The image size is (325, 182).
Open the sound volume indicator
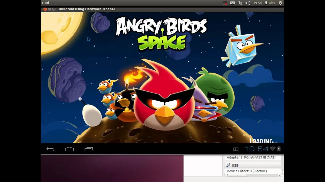pos(248,3)
